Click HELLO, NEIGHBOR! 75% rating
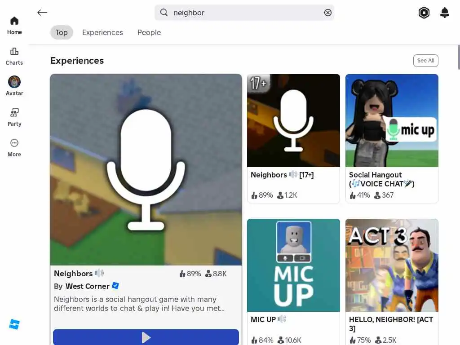 (x=360, y=340)
